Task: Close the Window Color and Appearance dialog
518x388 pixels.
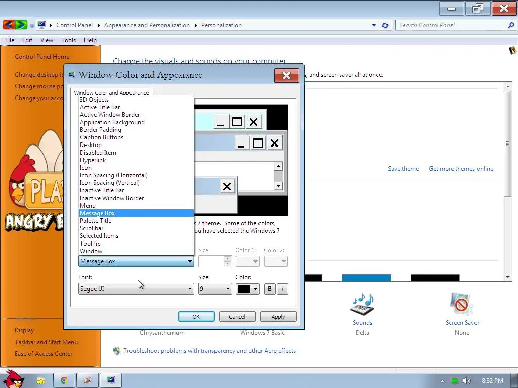Action: coord(286,76)
